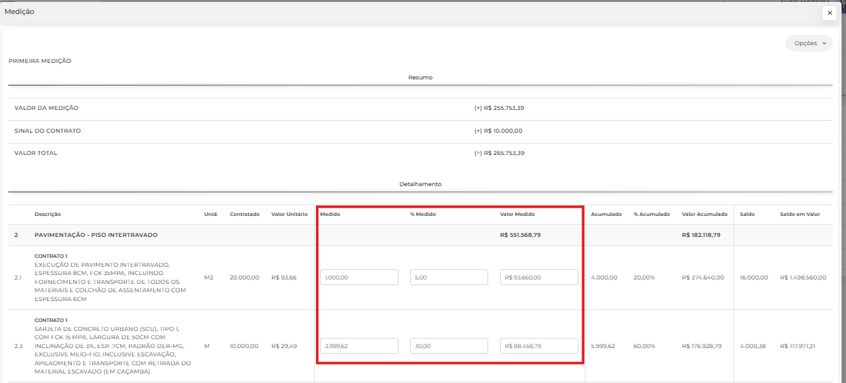Click the Medido field for item 2.1
This screenshot has height=383, width=846.
tap(359, 278)
